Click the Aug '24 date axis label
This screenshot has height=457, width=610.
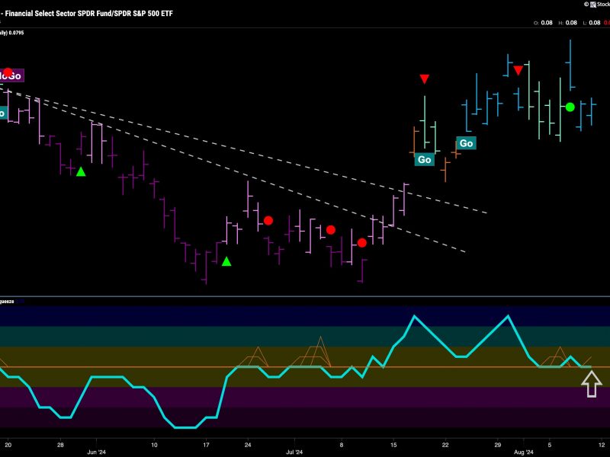tap(524, 452)
